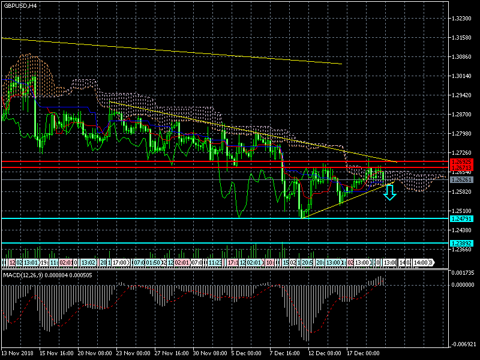The image size is (480, 360).
Task: Click the GBPUSD,H4 chart title
Action: pyautogui.click(x=20, y=6)
